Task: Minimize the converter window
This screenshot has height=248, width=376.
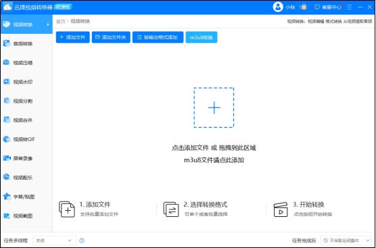Action: [x=360, y=7]
